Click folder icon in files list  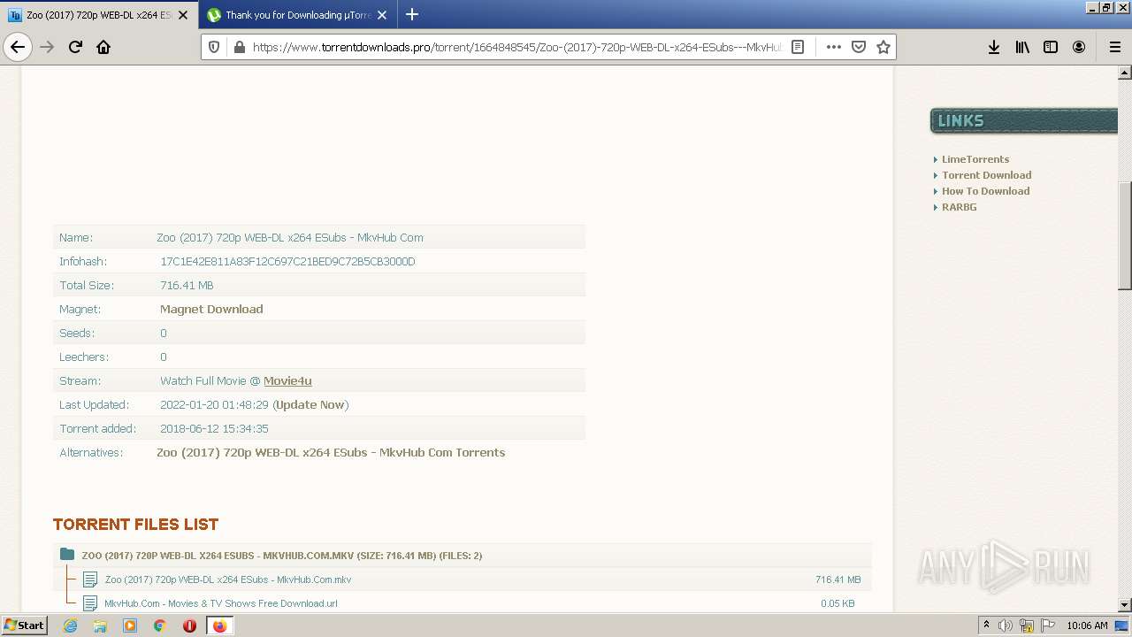coord(67,555)
